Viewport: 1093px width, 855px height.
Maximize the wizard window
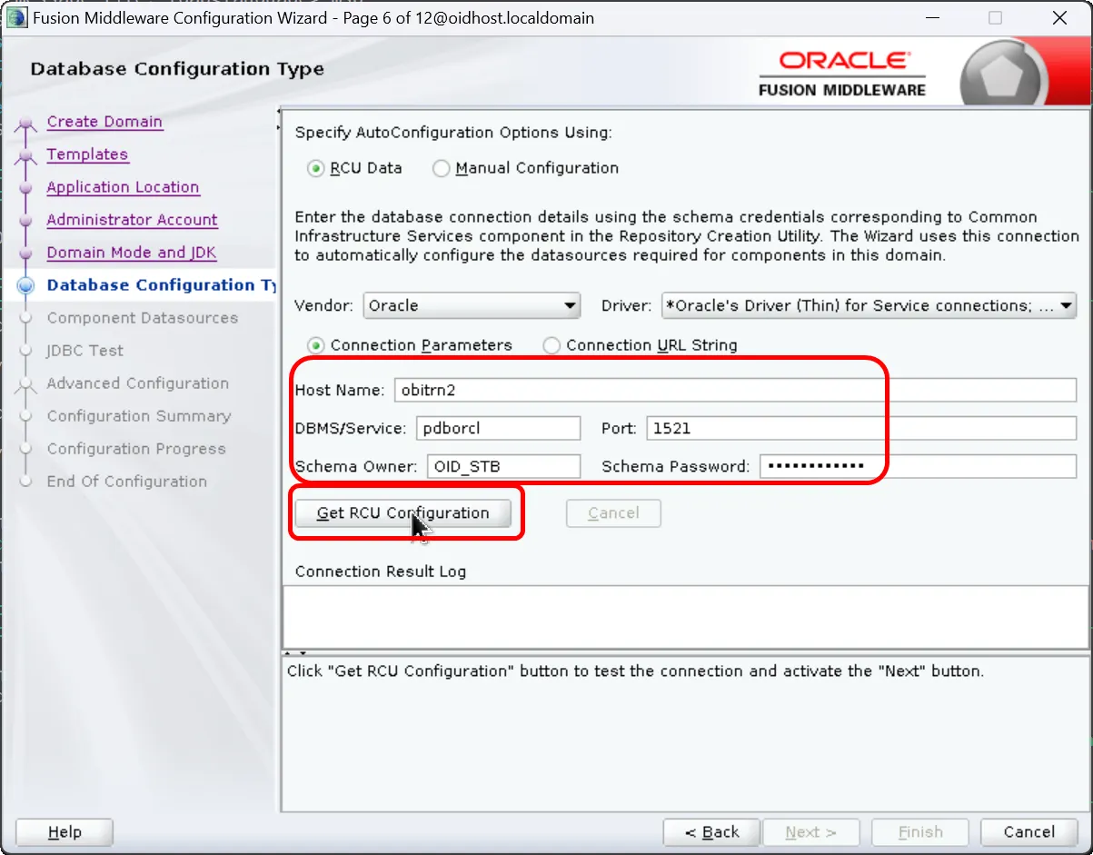[x=995, y=18]
